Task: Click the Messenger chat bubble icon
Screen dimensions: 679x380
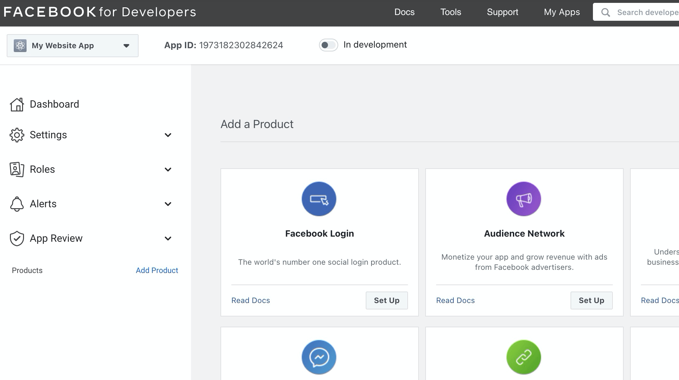Action: [319, 358]
